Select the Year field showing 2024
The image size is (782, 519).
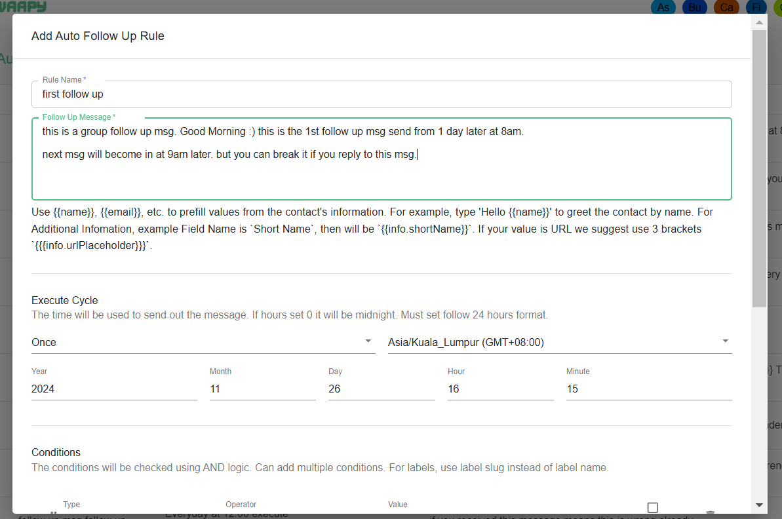pos(114,389)
